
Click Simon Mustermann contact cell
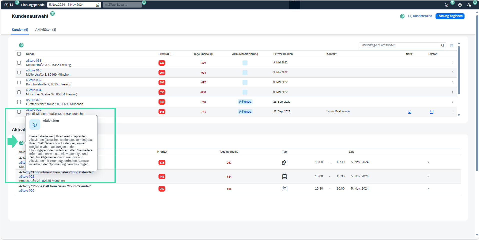point(338,111)
